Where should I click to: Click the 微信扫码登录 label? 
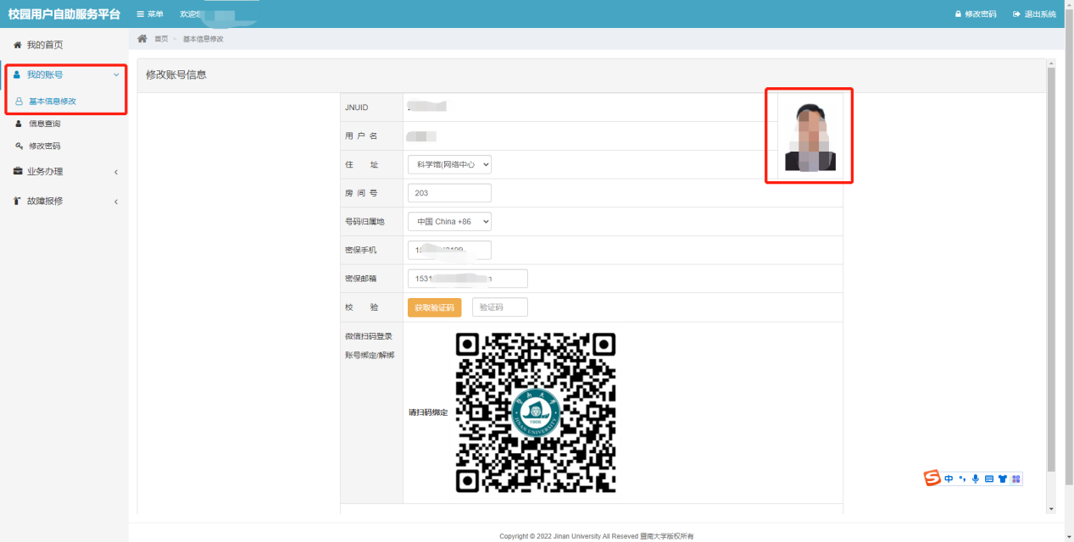point(369,336)
